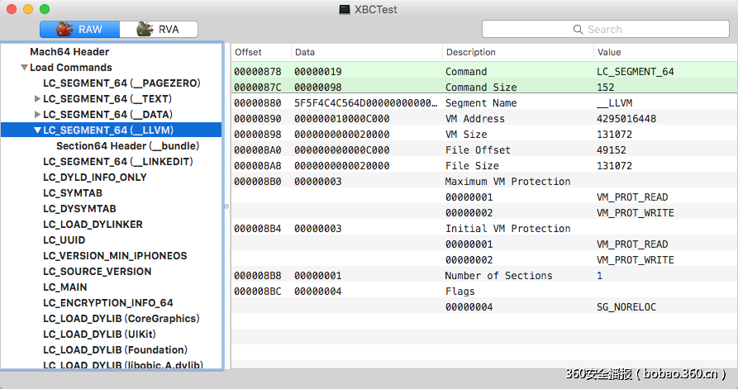Select the SG_NORELOC flags value row
Viewport: 738px width, 389px height.
[626, 307]
